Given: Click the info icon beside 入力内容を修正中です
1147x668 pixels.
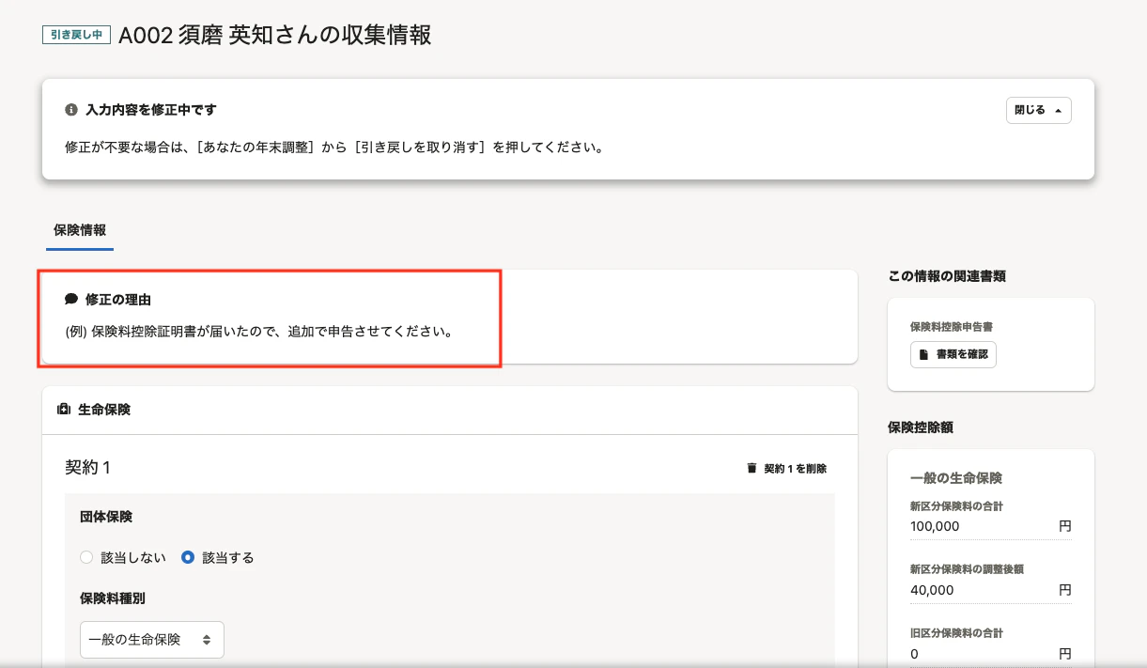Looking at the screenshot, I should [x=70, y=110].
